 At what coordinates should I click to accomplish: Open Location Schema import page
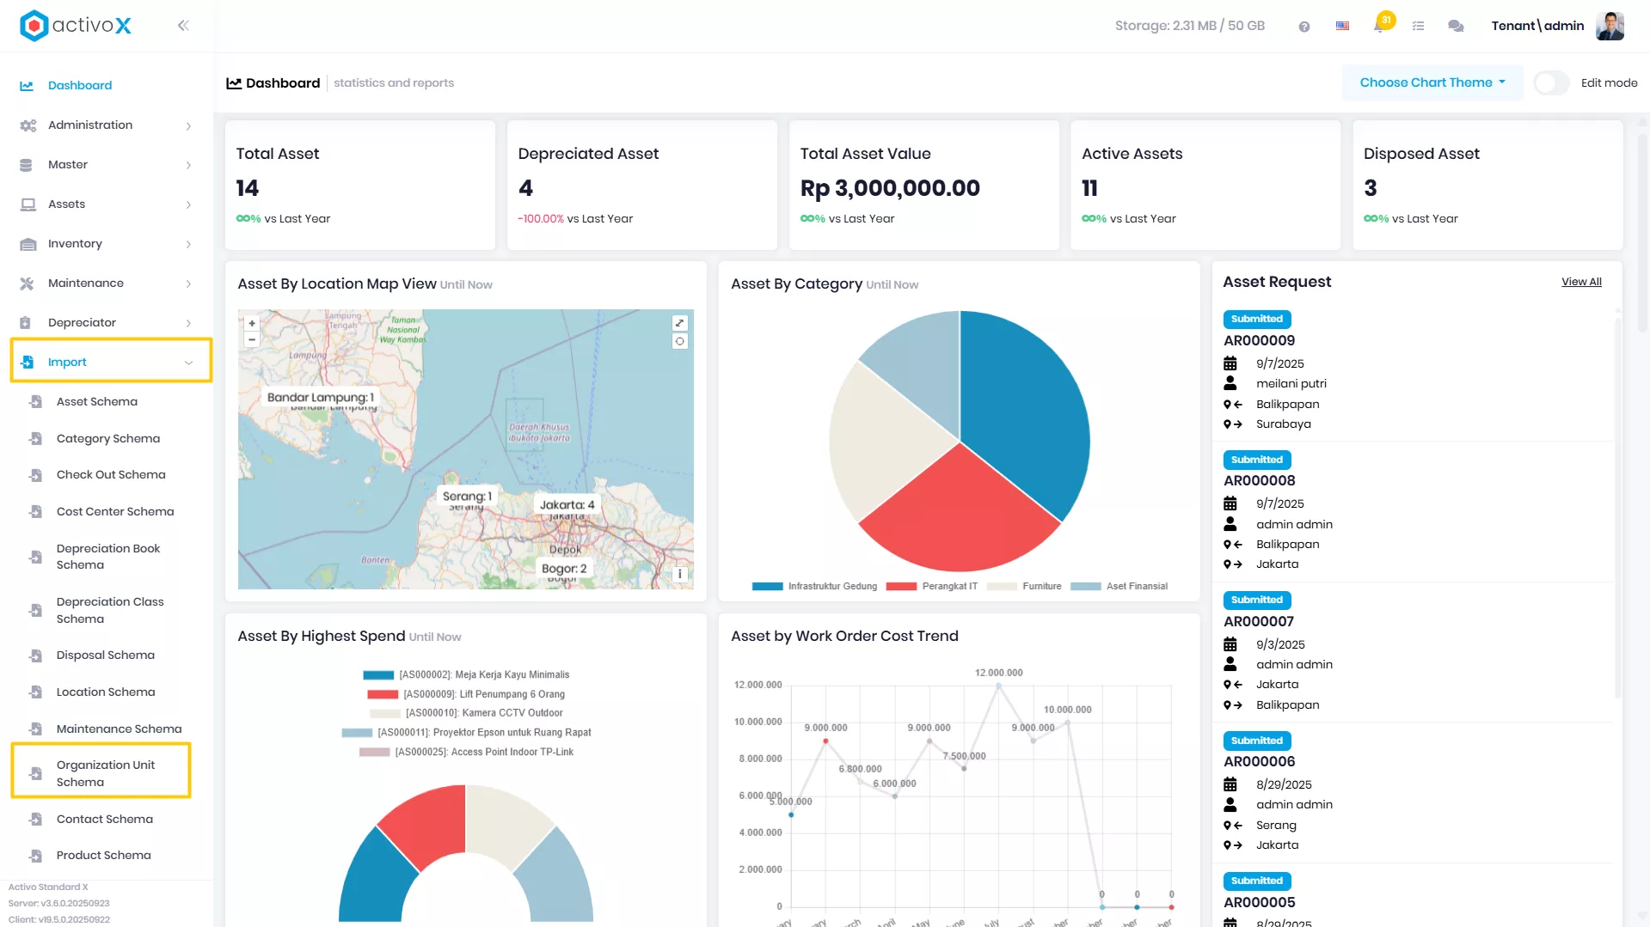(106, 692)
